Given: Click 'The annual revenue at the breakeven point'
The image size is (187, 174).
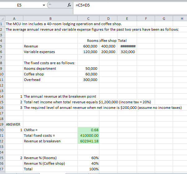Looking at the screenshot, I should point(60,96).
